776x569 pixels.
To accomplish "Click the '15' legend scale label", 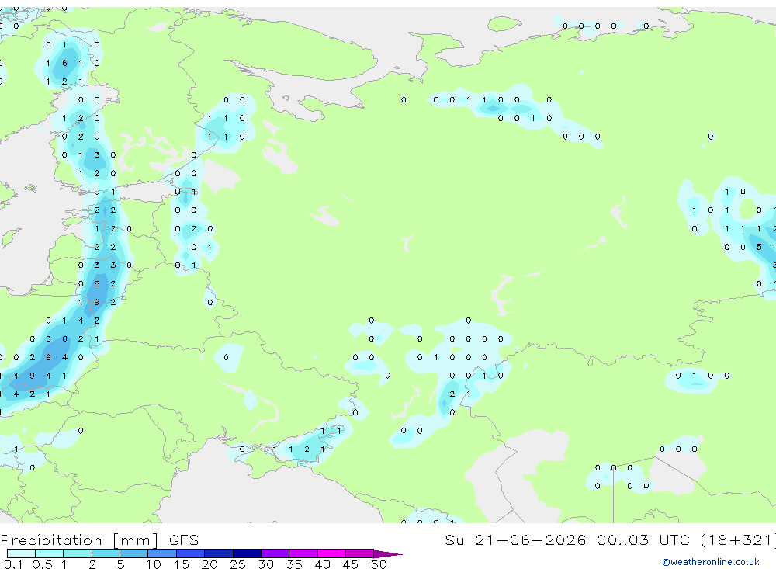I will [x=182, y=564].
